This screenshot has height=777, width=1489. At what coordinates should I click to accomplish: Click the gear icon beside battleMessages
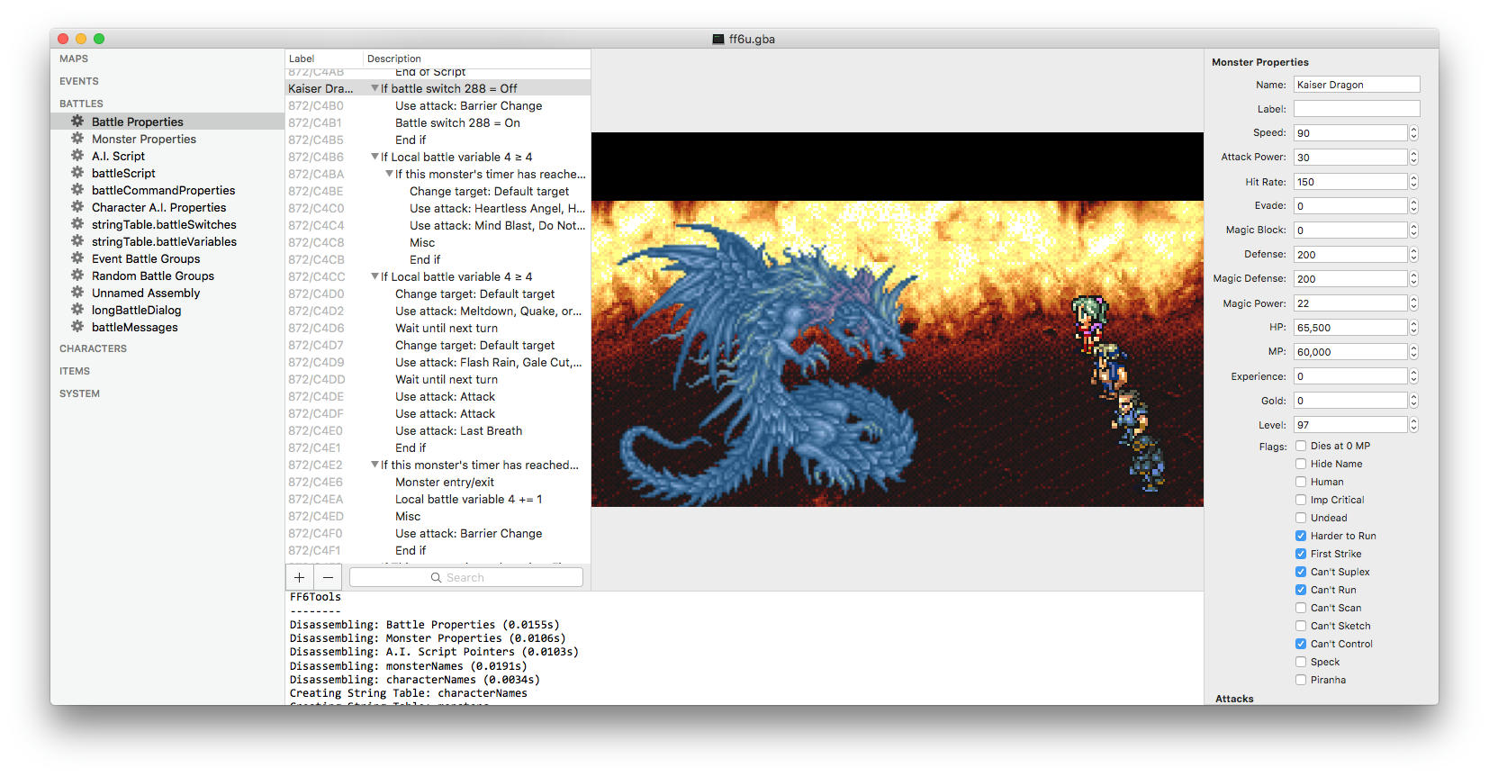coord(77,326)
